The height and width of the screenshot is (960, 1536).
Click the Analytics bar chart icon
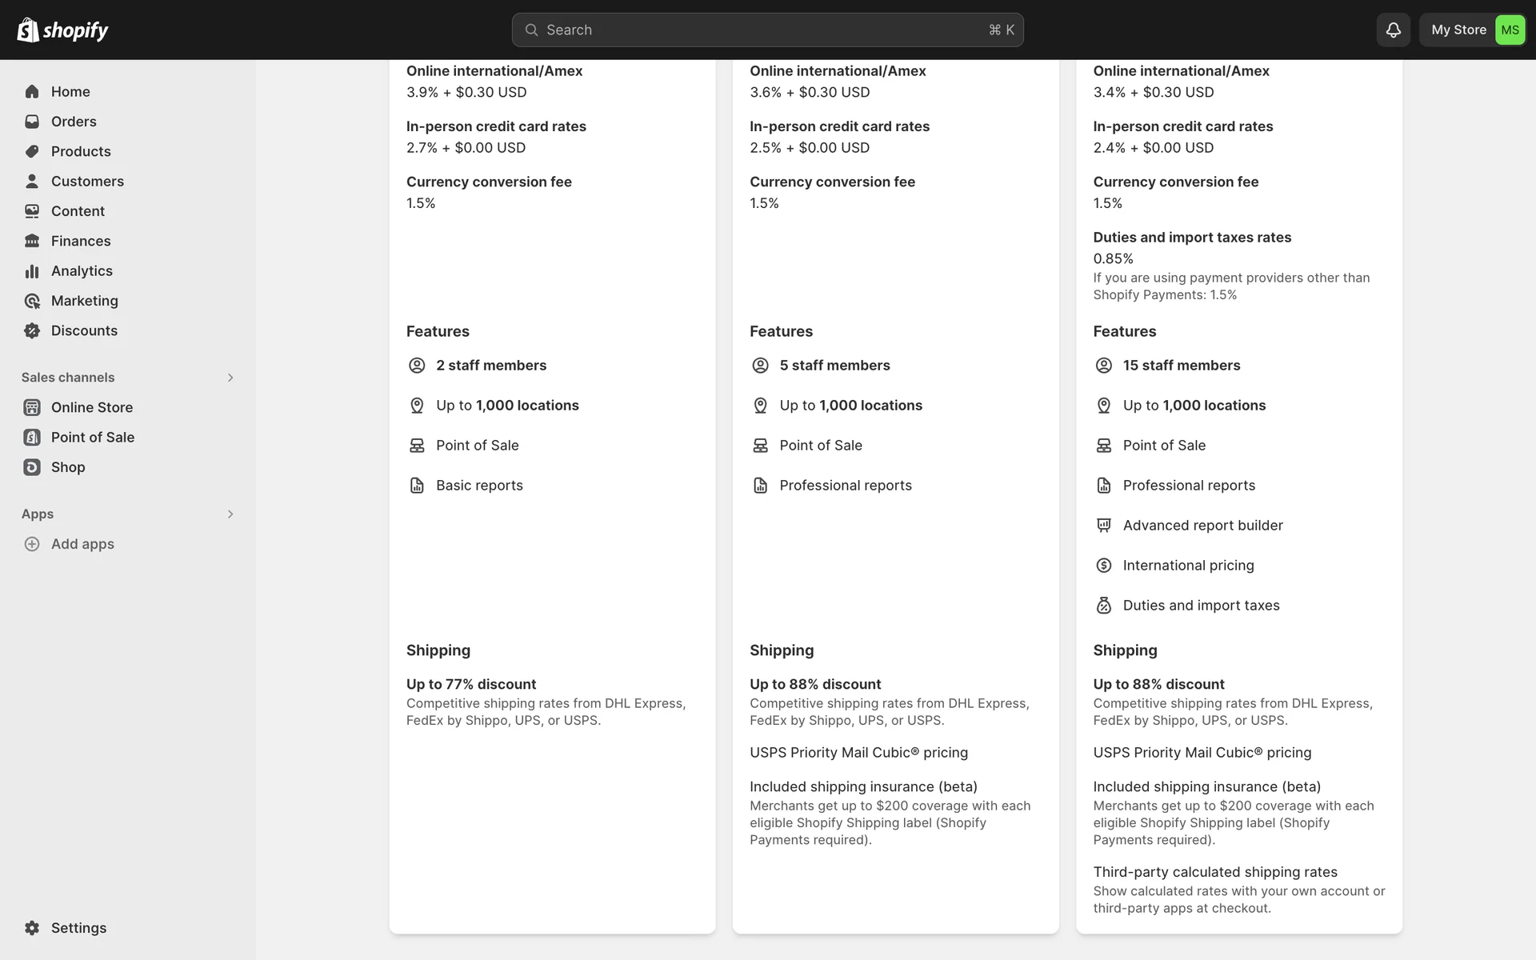click(x=32, y=271)
